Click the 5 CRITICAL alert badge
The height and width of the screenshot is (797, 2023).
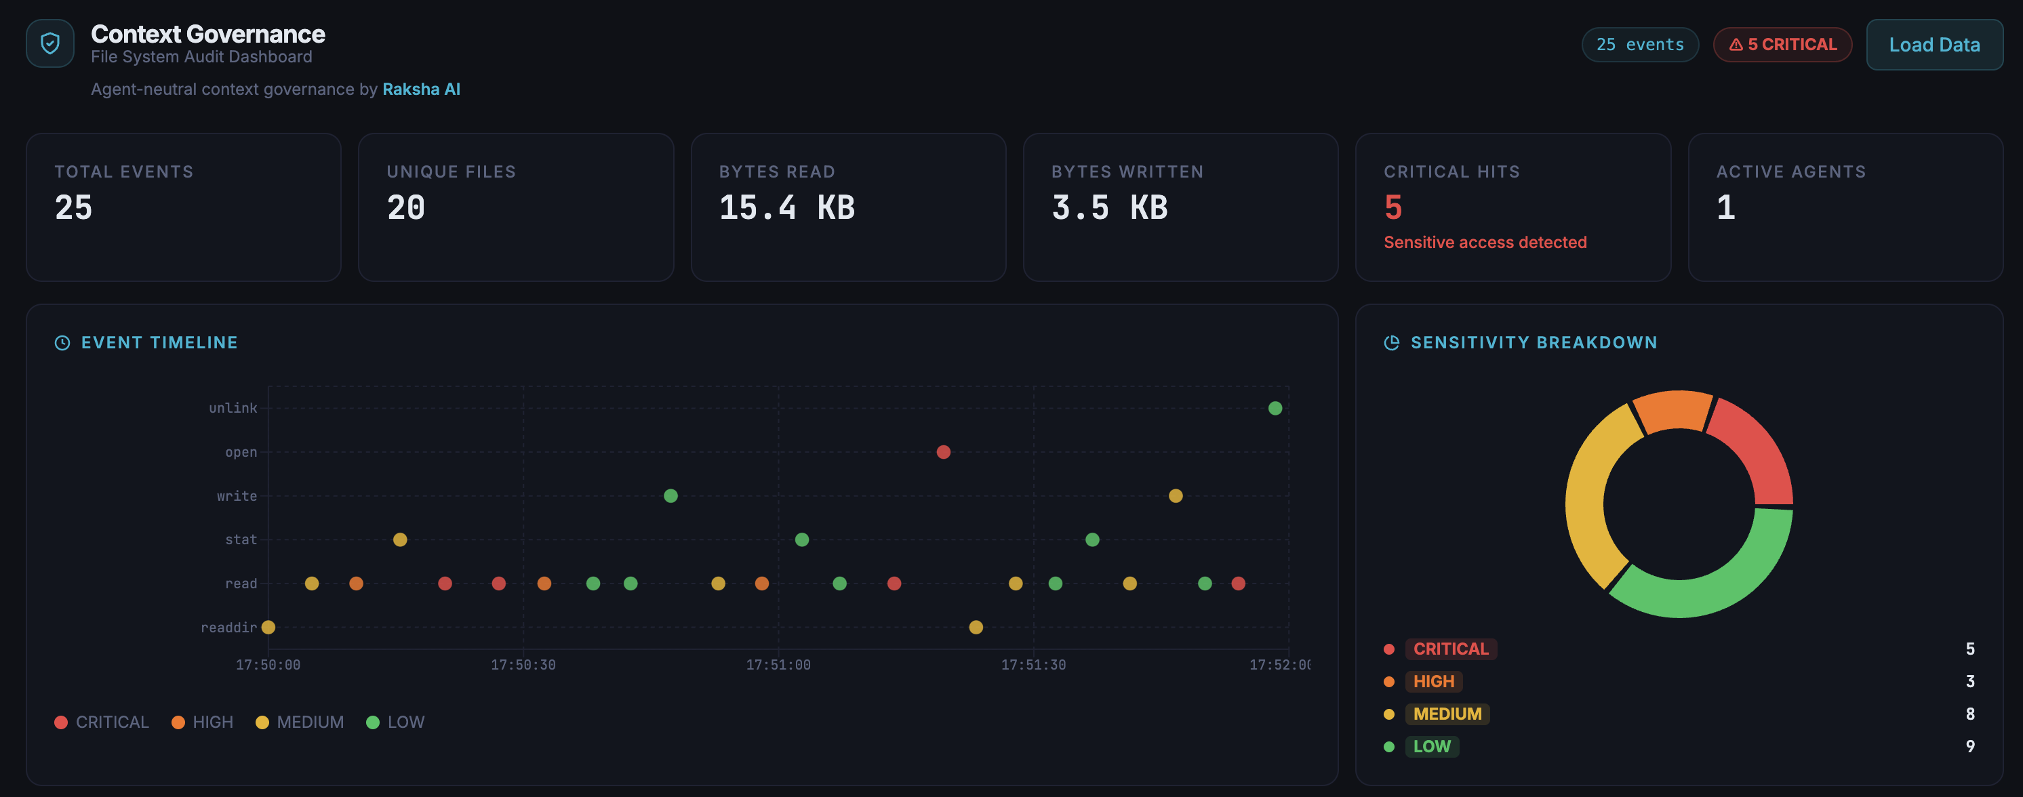tap(1783, 45)
